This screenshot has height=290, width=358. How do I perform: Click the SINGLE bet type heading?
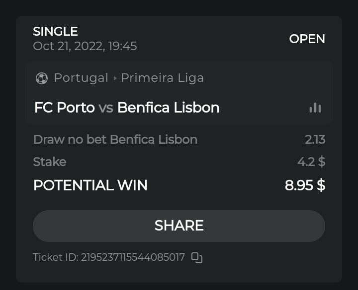[x=55, y=32]
